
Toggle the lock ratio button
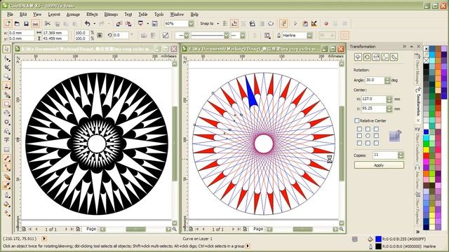pyautogui.click(x=100, y=36)
